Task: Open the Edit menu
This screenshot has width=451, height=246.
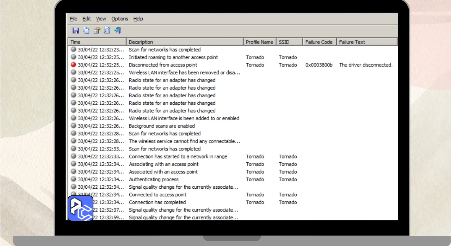Action: 87,19
